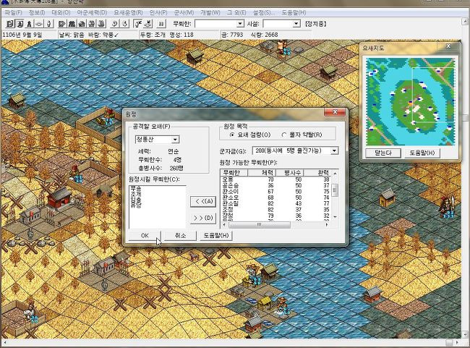
Task: Click the horizontal scrollbar thumb of candidate list
Action: click(x=260, y=224)
